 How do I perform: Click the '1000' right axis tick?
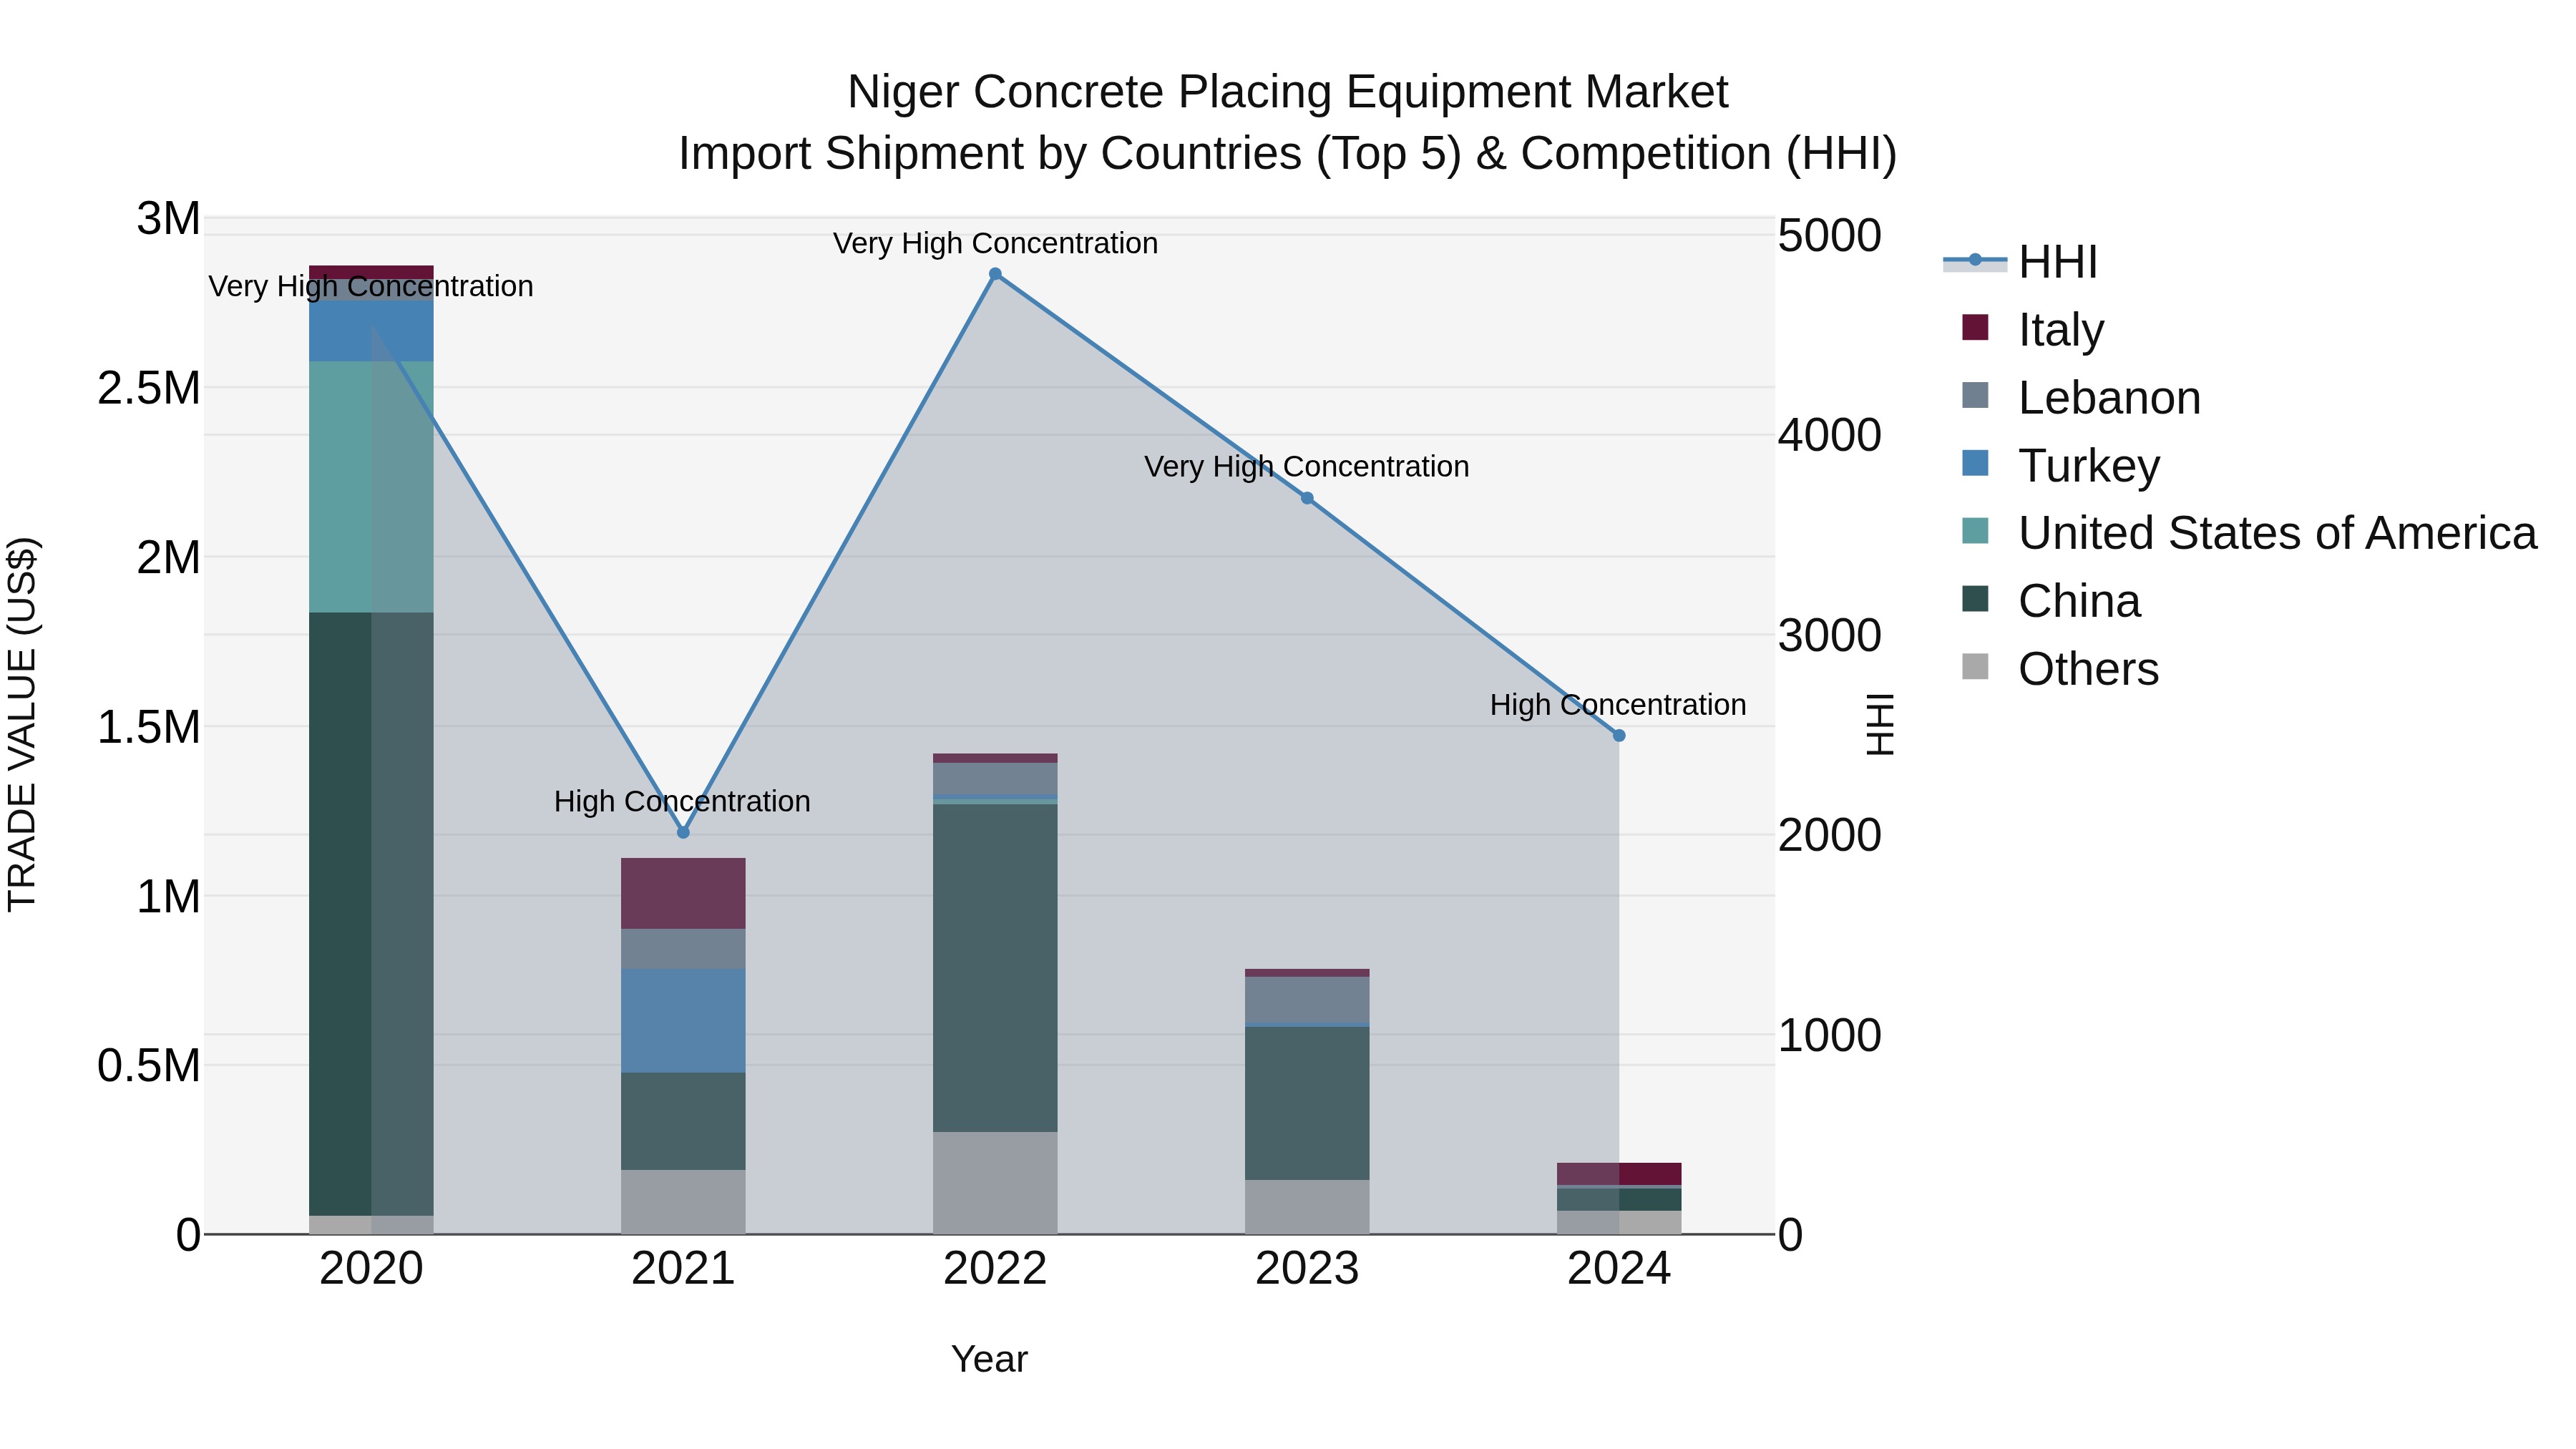point(1829,1035)
